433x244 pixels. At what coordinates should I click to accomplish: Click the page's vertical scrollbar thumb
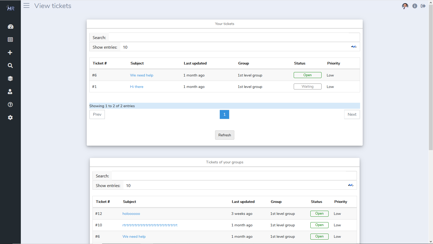(431, 77)
